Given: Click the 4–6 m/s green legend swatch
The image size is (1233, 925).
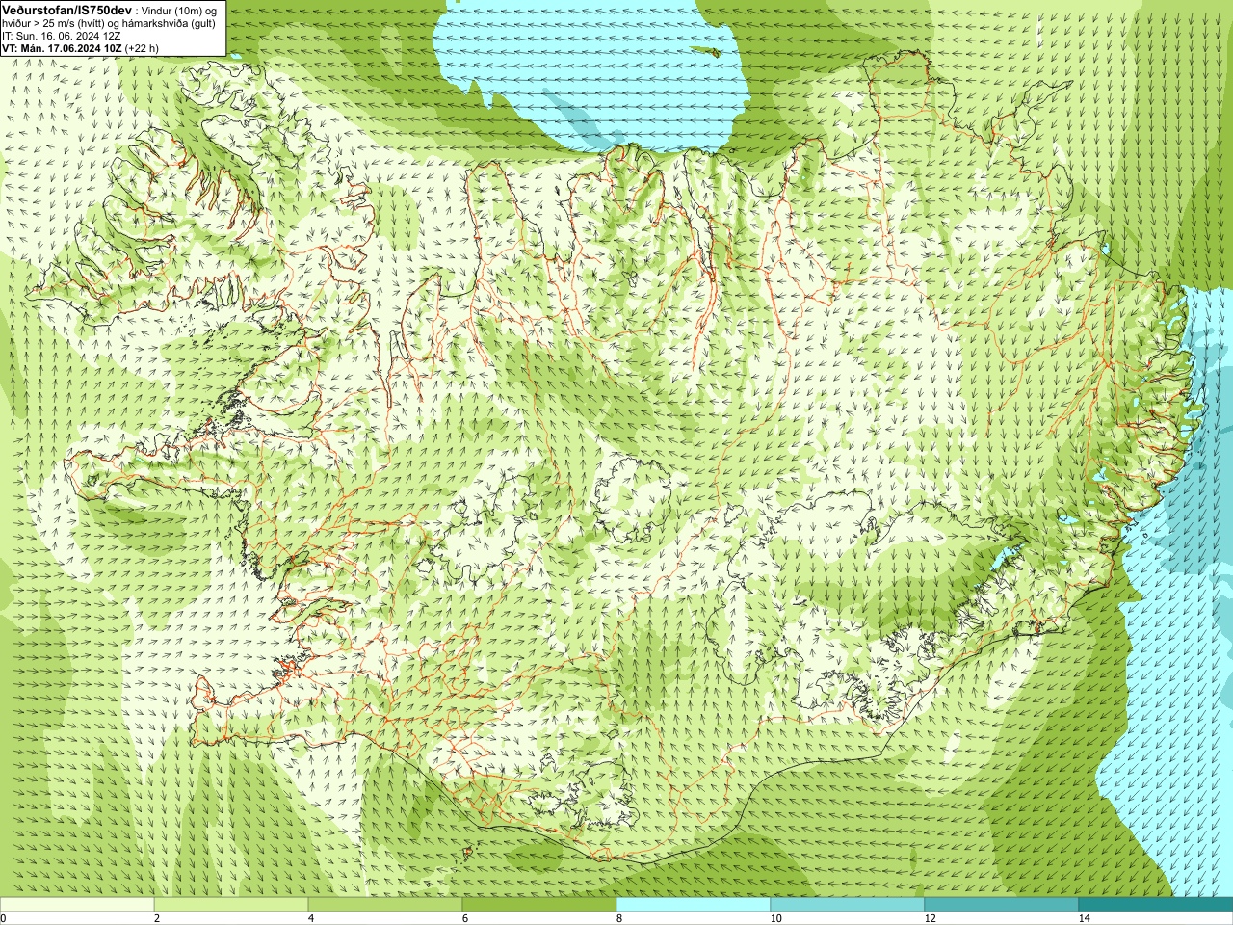Looking at the screenshot, I should 385,905.
